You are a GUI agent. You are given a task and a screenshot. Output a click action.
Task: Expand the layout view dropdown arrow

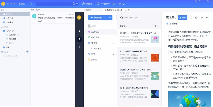117,4
